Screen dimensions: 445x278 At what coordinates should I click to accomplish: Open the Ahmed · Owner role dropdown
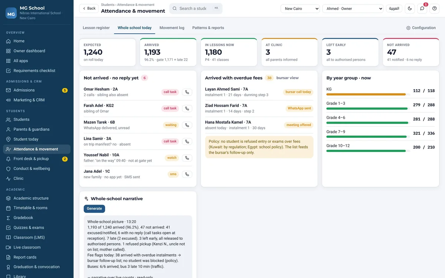(353, 9)
